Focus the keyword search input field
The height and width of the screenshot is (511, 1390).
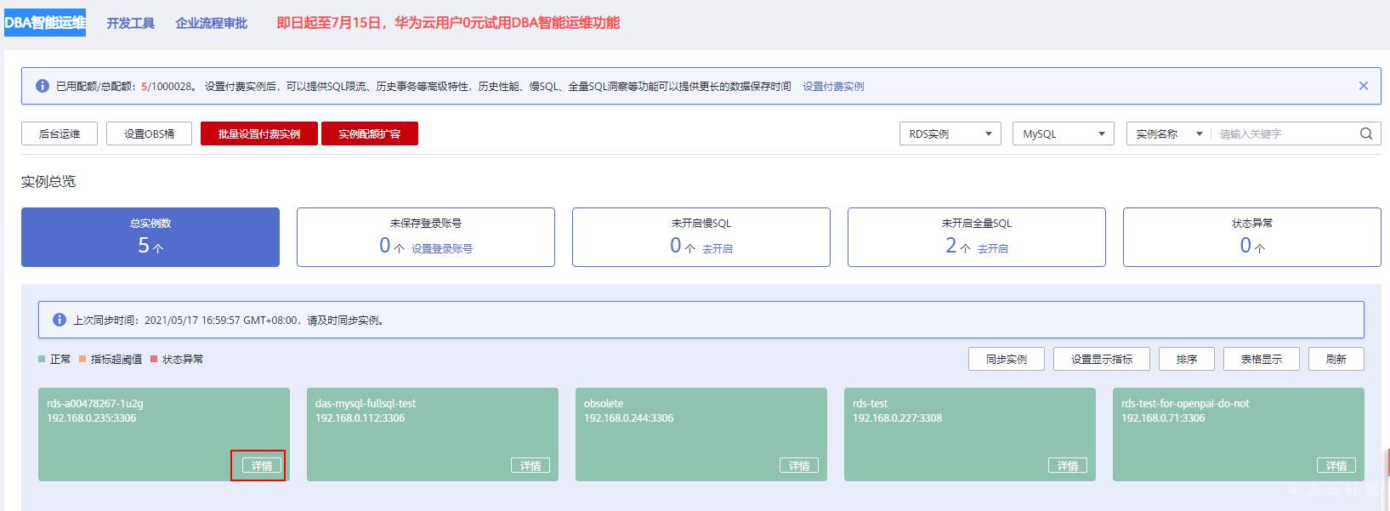tap(1284, 133)
